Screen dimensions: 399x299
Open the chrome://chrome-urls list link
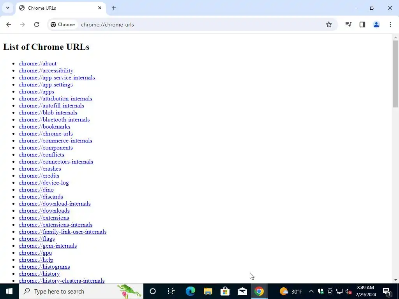click(x=46, y=134)
